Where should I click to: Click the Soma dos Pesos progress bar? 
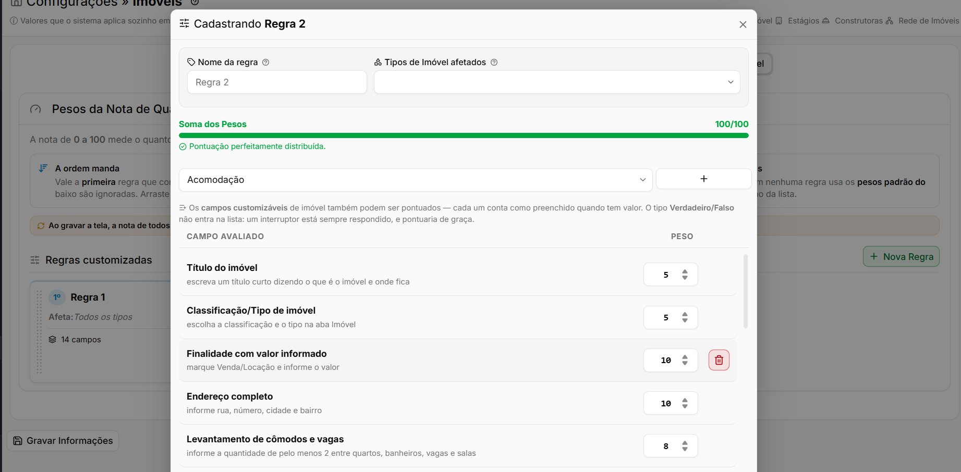tap(464, 135)
